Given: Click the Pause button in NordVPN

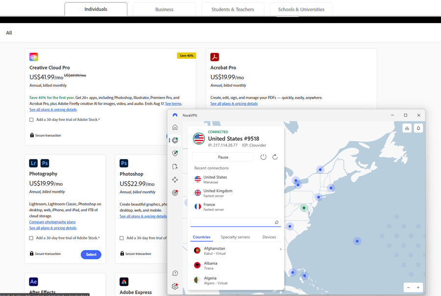Looking at the screenshot, I should [x=223, y=157].
